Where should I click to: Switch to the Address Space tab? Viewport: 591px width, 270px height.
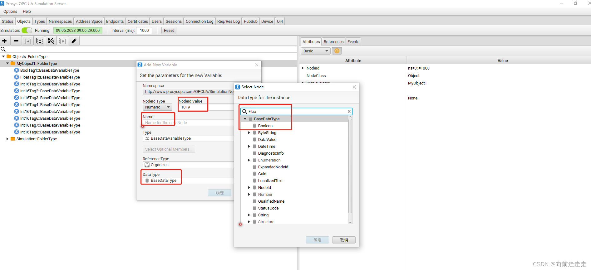pos(89,21)
